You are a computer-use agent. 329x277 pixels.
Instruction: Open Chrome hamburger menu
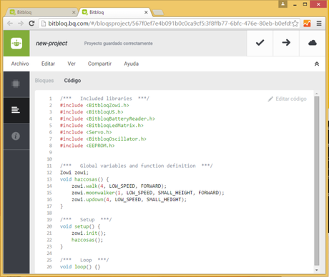(319, 24)
